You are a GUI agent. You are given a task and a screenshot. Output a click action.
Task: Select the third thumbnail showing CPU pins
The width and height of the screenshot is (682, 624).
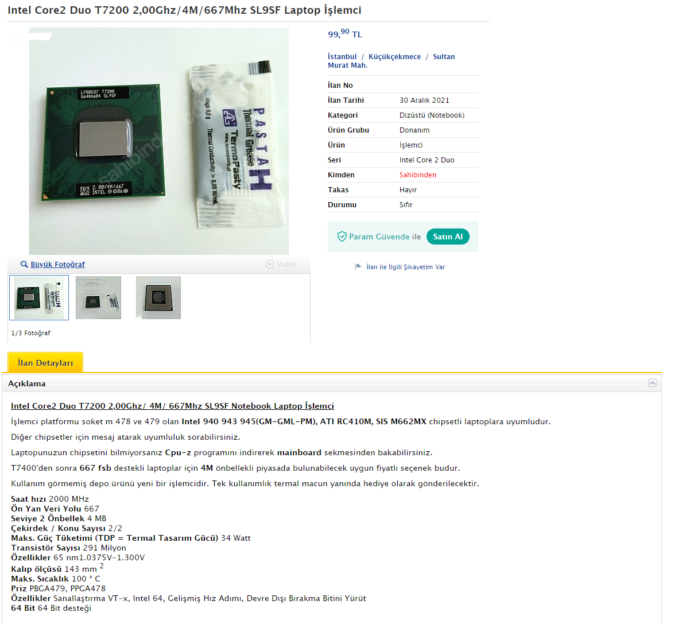point(158,298)
